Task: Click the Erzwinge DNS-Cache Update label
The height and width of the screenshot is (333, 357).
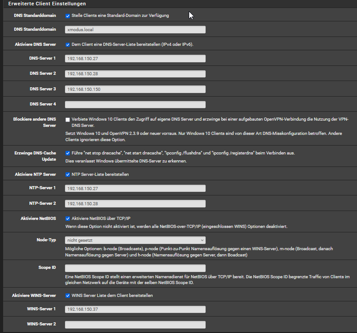Action: pyautogui.click(x=35, y=156)
